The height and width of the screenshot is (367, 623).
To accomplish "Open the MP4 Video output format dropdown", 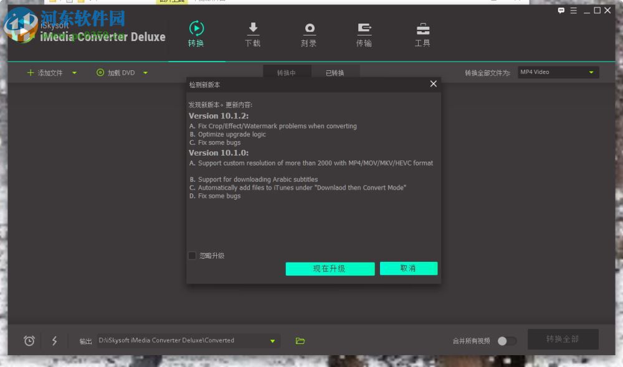I will click(558, 72).
